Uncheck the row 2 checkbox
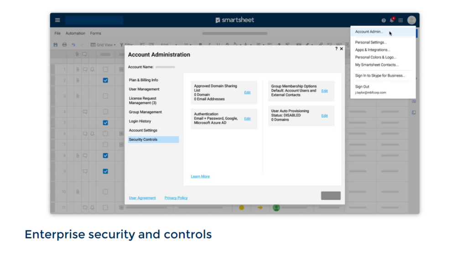The width and height of the screenshot is (467, 263). click(x=105, y=80)
